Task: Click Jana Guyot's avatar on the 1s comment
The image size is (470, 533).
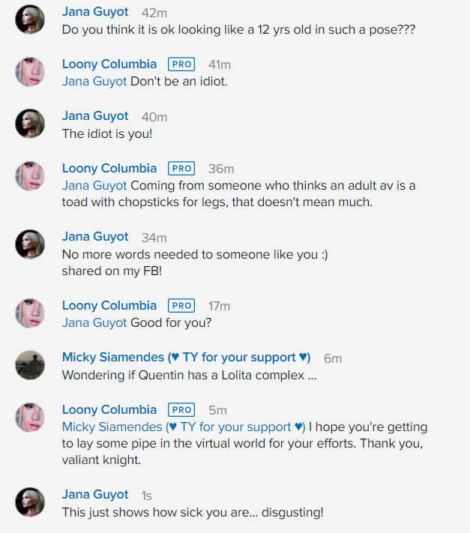Action: tap(30, 502)
